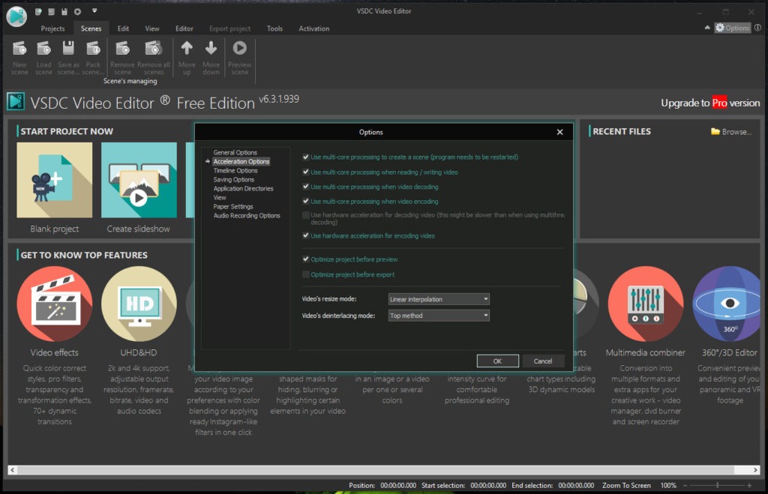Click the 100% zoom value in status bar
Image resolution: width=768 pixels, height=494 pixels.
point(668,486)
